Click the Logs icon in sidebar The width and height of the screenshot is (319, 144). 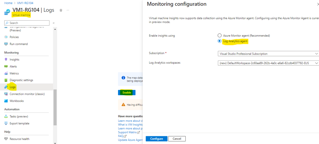tap(6, 87)
